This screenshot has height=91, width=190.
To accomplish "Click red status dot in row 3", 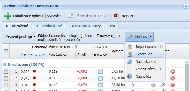I will click(x=34, y=85).
